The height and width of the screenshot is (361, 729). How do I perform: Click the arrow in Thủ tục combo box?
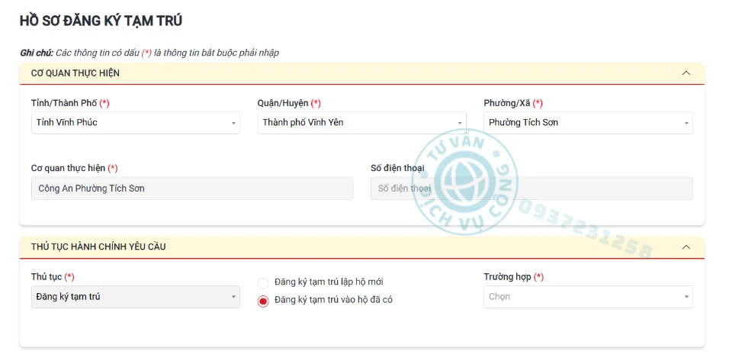[233, 297]
